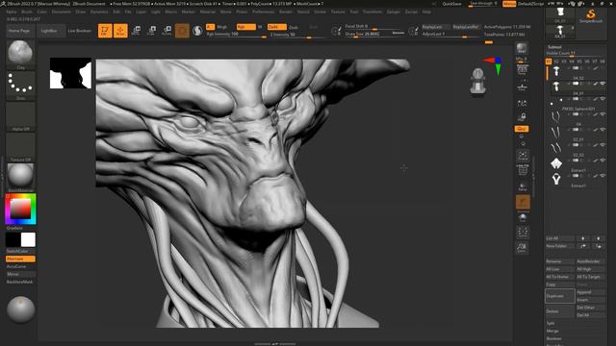Select the SimpleBrush tool icon
The width and height of the screenshot is (616, 346).
tap(590, 16)
